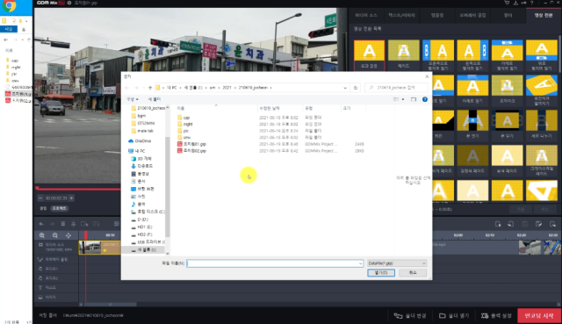Click timeline zoom-in magnifier
The image size is (562, 324).
coord(42,235)
